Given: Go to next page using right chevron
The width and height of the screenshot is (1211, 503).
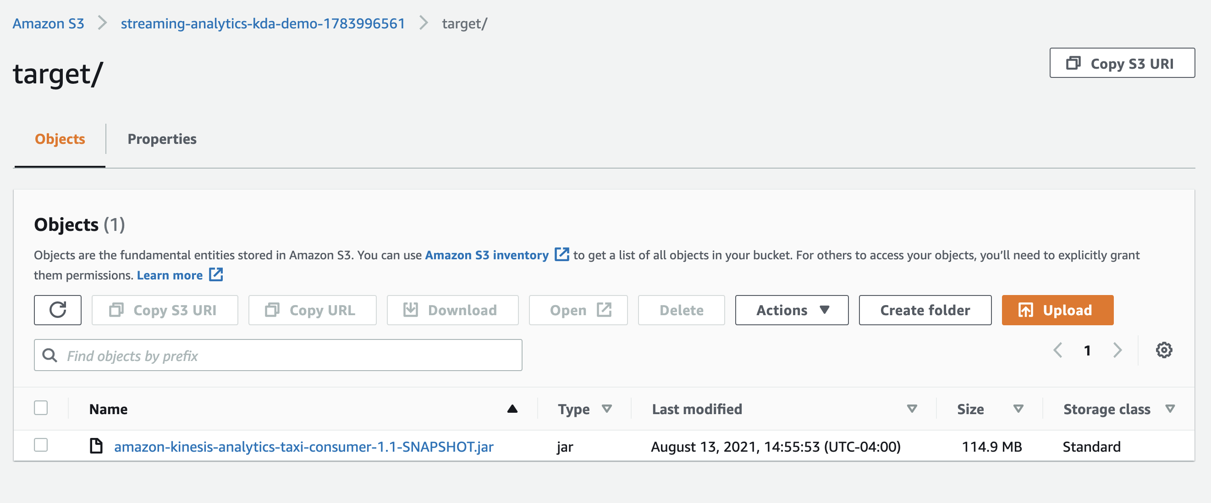Looking at the screenshot, I should tap(1117, 350).
